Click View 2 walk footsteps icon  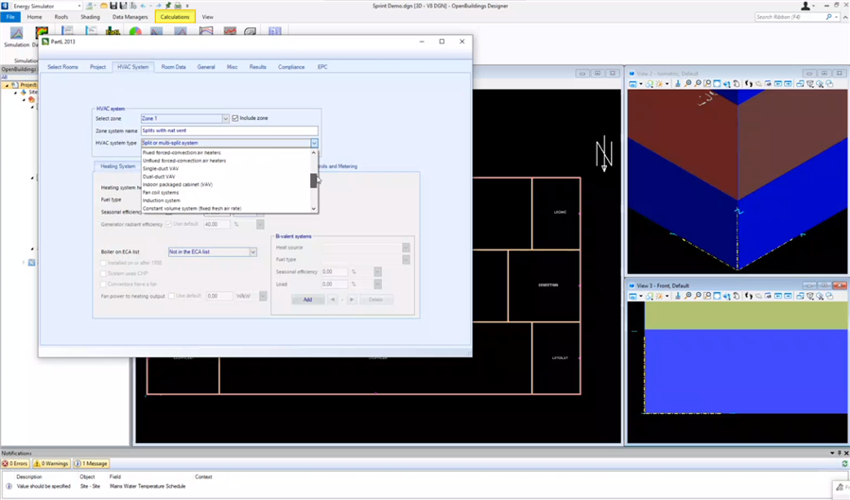[x=749, y=83]
